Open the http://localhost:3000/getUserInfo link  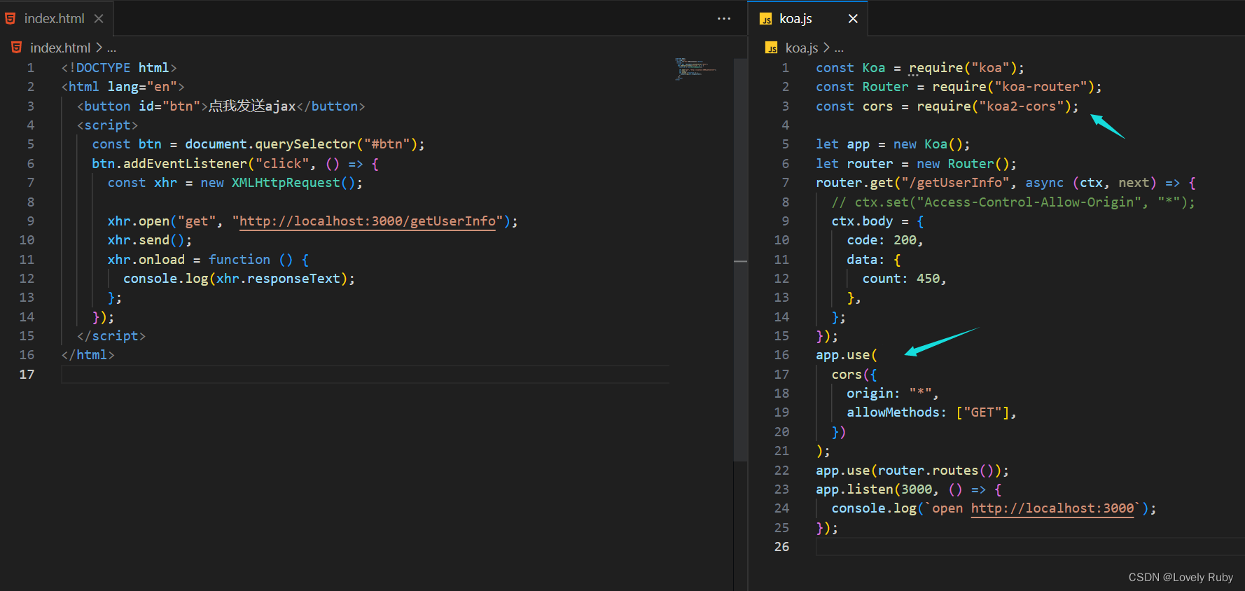[368, 221]
